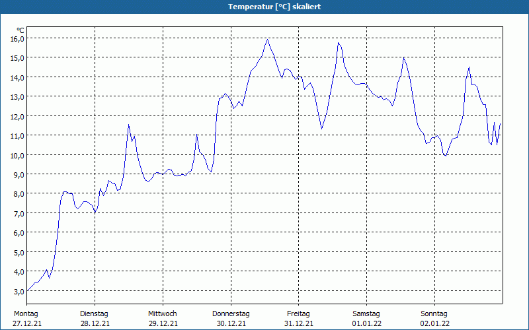Click the "16,0" y-axis value
The height and width of the screenshot is (330, 529).
[x=17, y=38]
